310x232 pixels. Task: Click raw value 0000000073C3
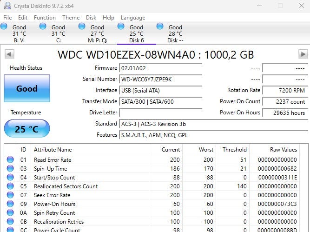[x=277, y=204]
